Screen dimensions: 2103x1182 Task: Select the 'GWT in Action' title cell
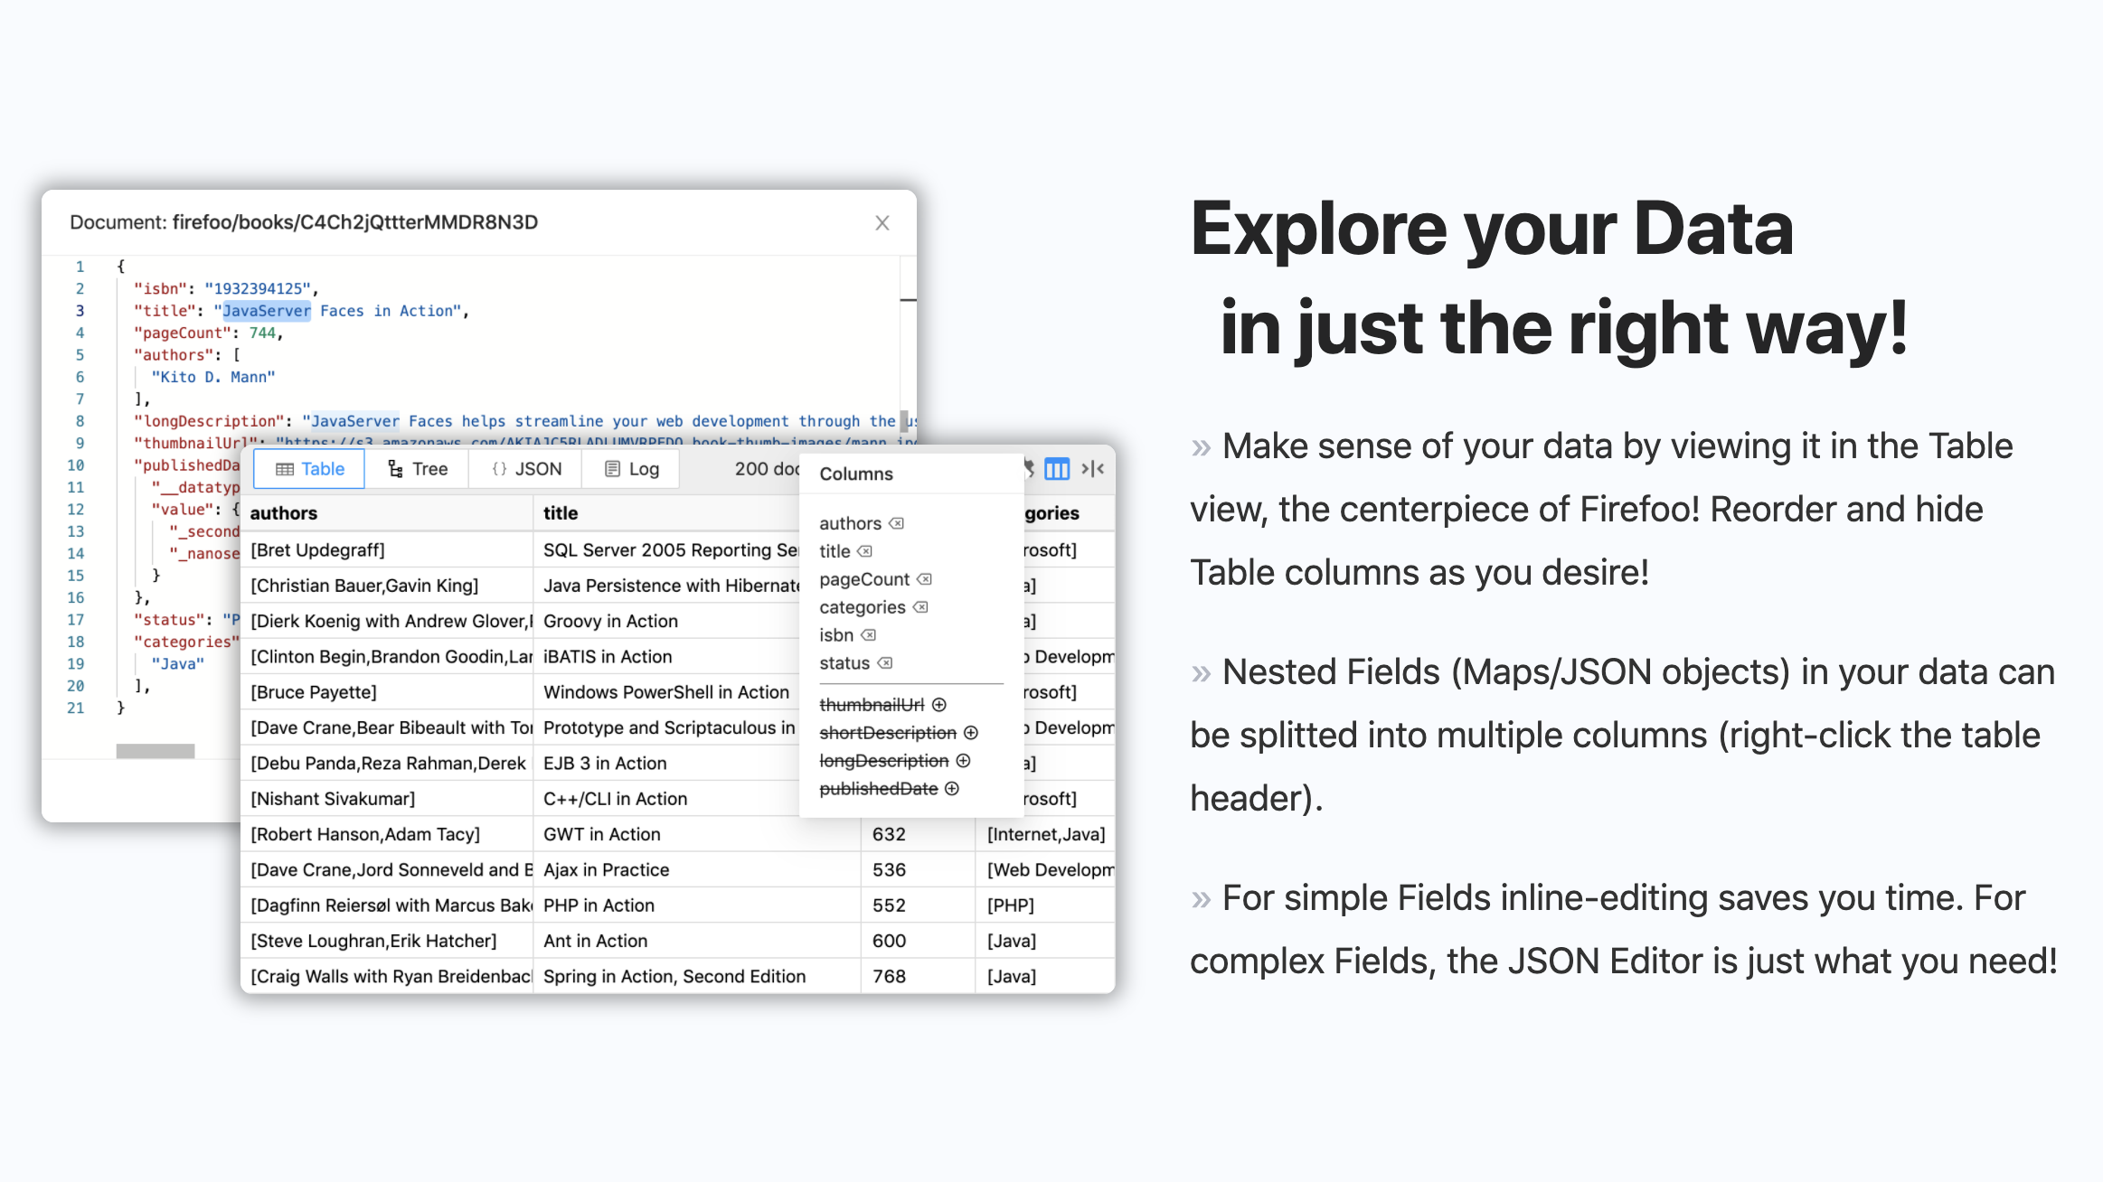(x=602, y=834)
